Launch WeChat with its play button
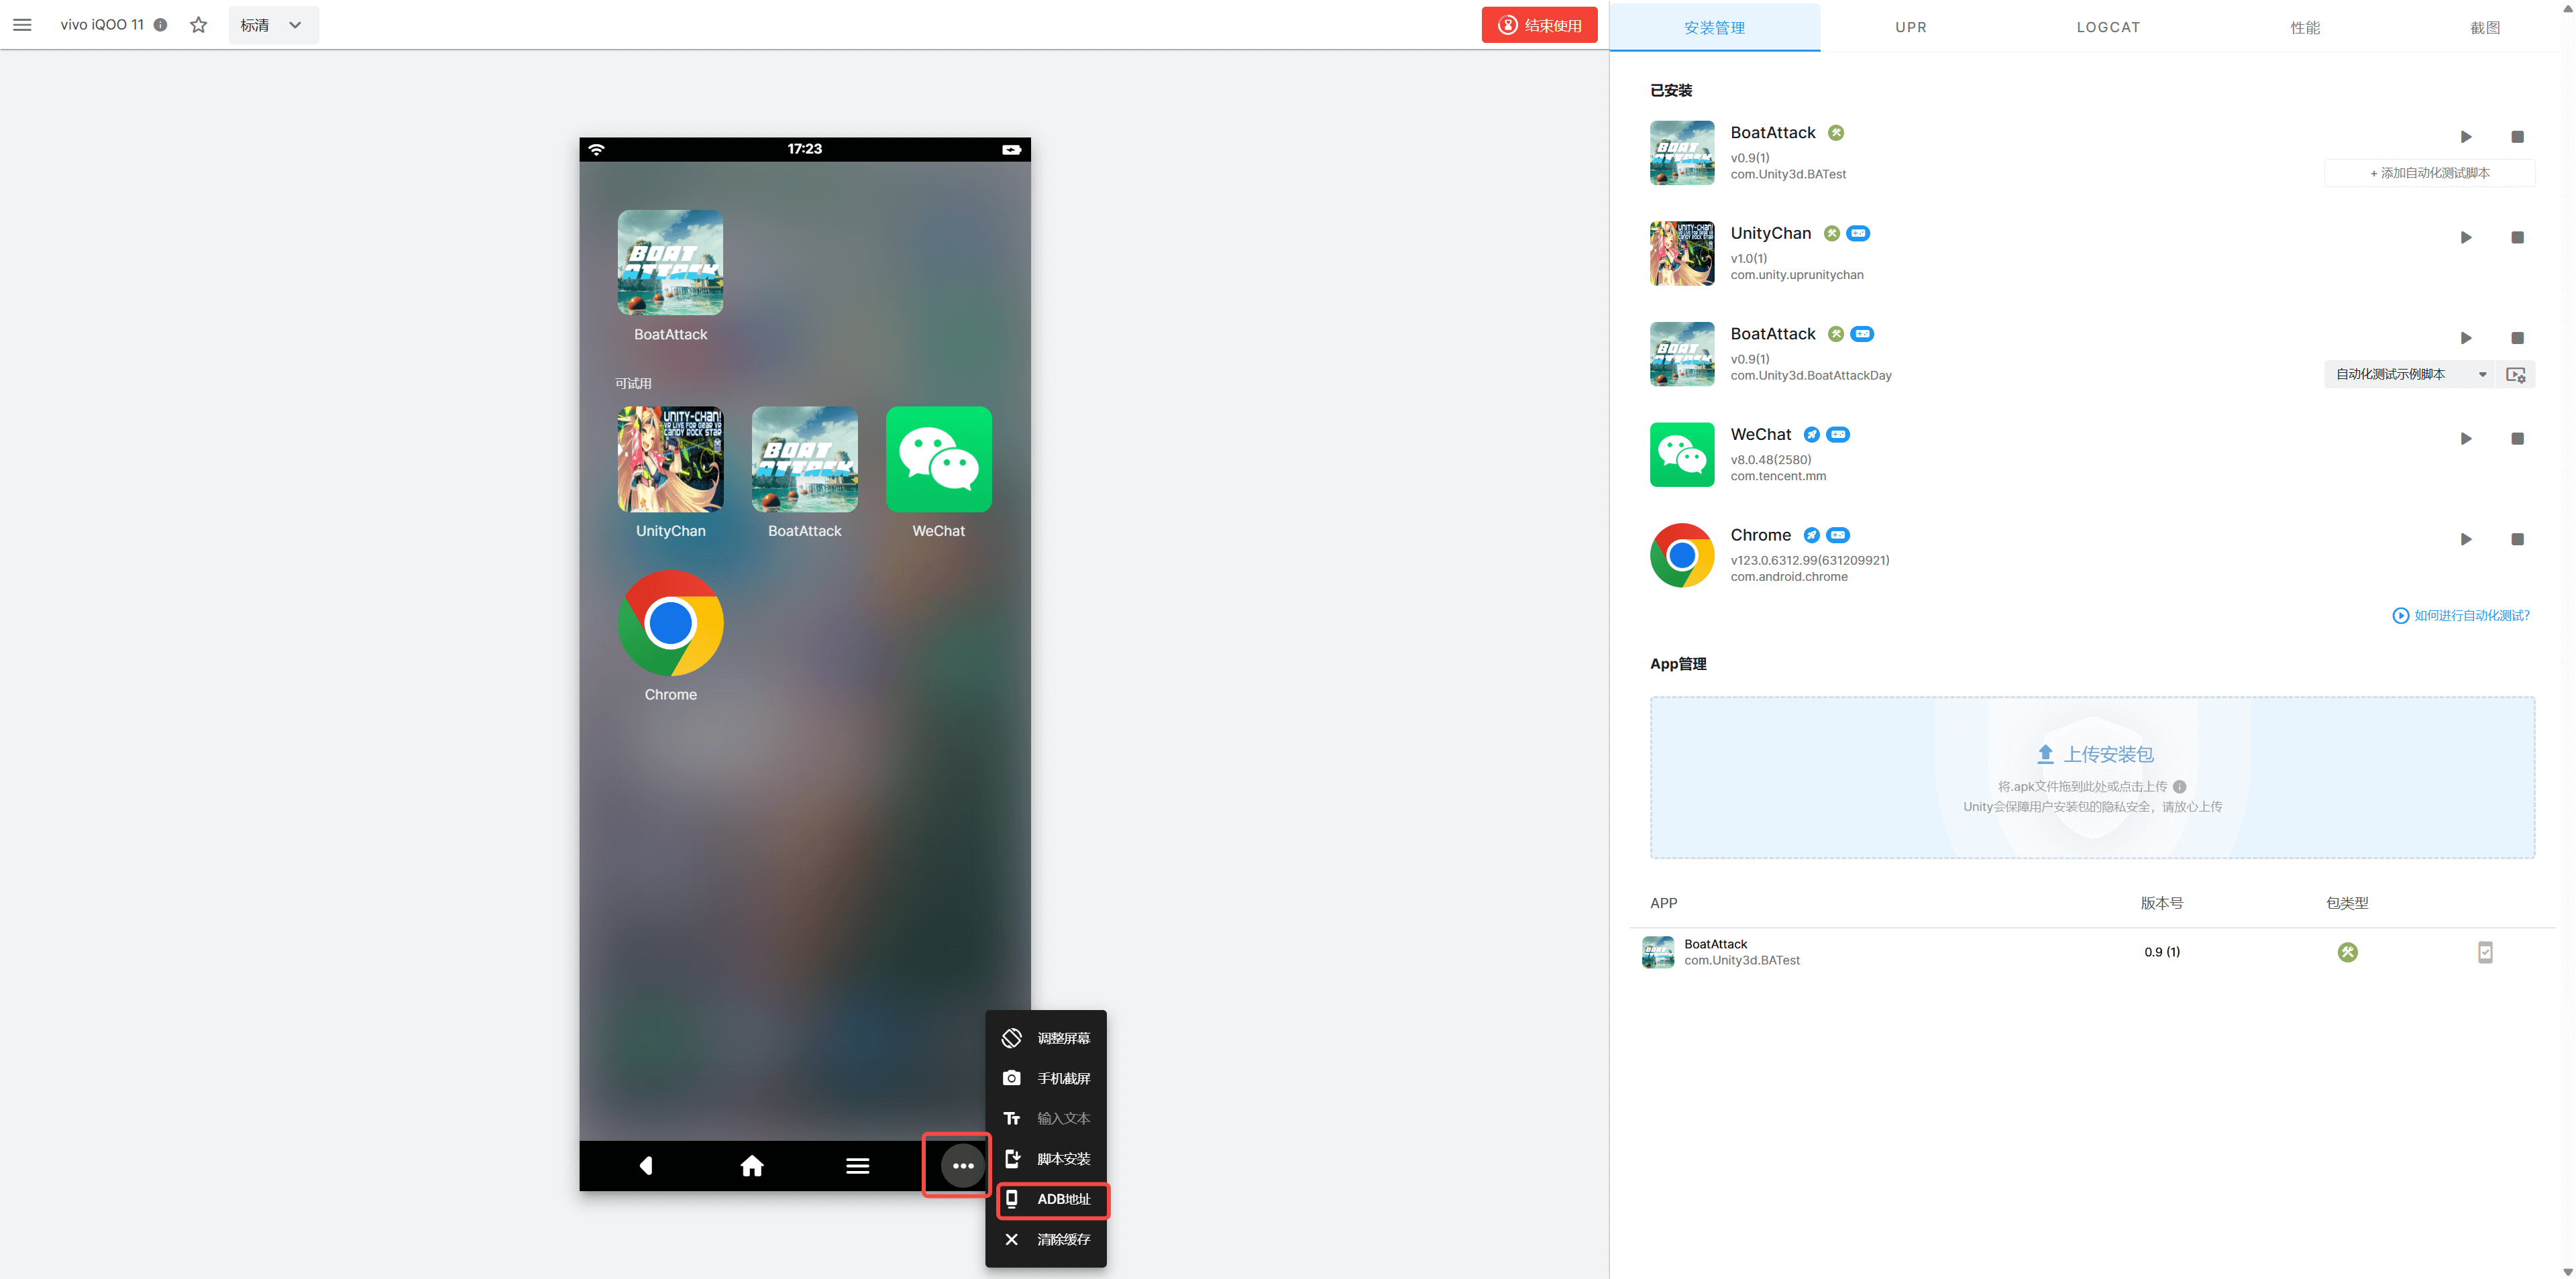This screenshot has width=2576, height=1279. pyautogui.click(x=2465, y=439)
